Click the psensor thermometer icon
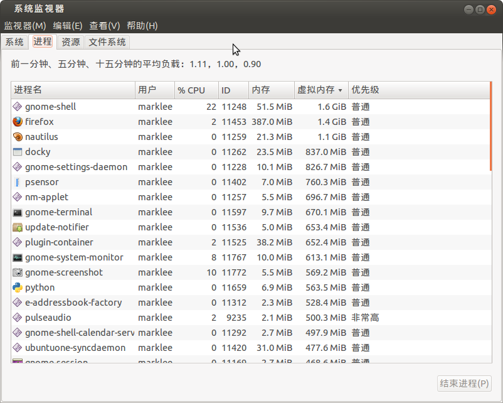 coord(18,182)
